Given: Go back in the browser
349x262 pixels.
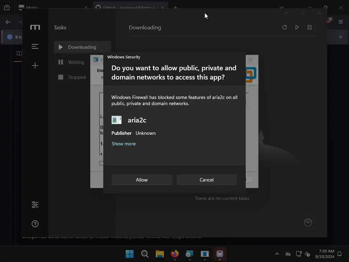Looking at the screenshot, I should click(x=8, y=22).
